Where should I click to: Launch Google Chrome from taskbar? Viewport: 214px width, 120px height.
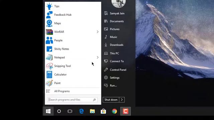click(114, 111)
